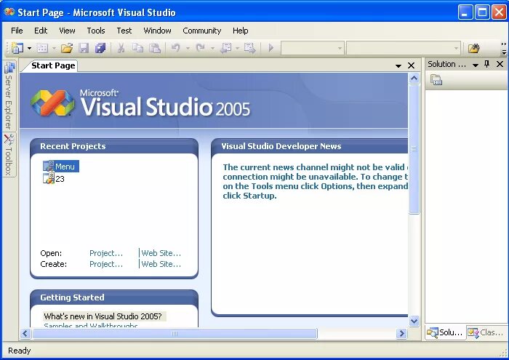
Task: Click the Start Debugging play icon
Action: click(x=271, y=49)
